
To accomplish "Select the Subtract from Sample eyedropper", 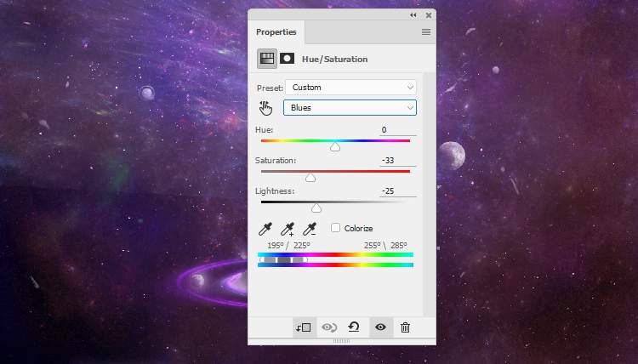I will pyautogui.click(x=310, y=228).
